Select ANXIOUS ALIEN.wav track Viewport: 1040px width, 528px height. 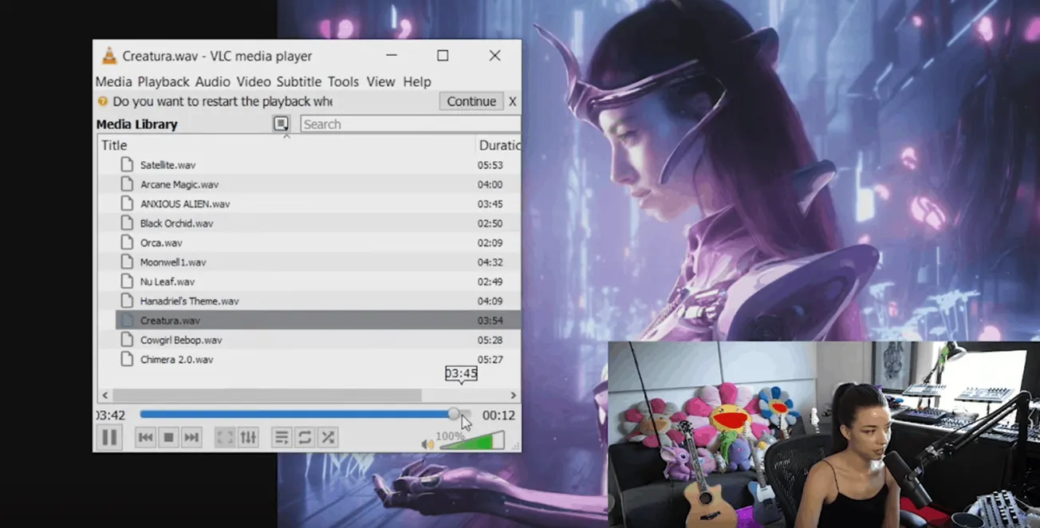[x=185, y=204]
